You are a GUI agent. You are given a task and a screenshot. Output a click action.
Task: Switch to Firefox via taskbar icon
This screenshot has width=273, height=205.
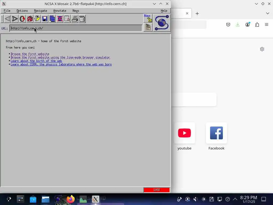[70, 199]
